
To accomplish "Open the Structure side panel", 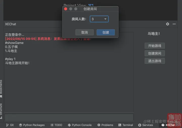I will click(x=1, y=111).
